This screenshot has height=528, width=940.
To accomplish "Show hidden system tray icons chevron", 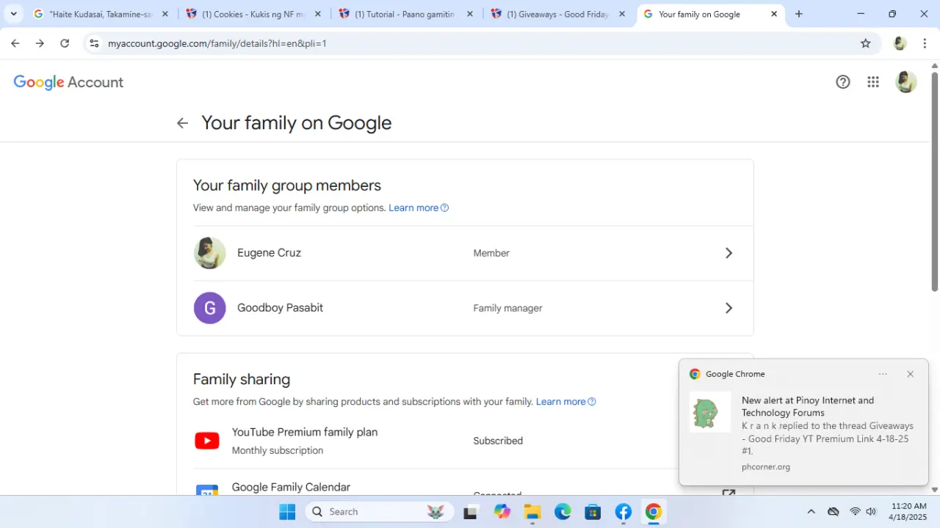I will coord(811,512).
